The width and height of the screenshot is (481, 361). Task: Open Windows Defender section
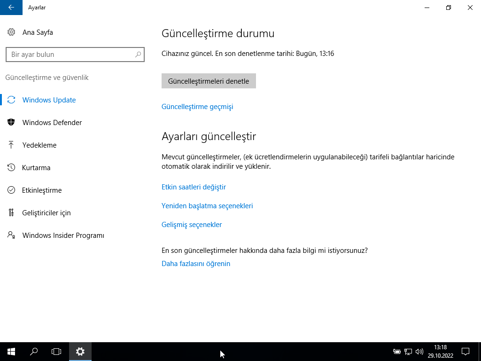pyautogui.click(x=52, y=123)
